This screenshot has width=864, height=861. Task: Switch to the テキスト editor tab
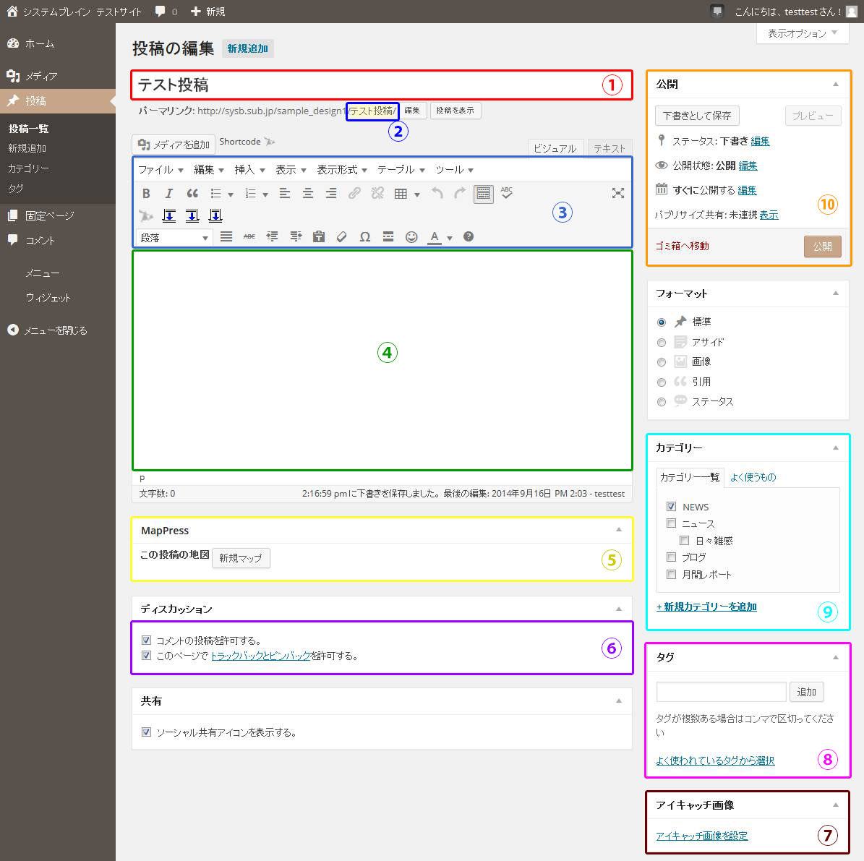(609, 148)
